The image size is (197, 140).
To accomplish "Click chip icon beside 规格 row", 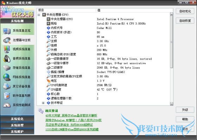I will pos(49,23).
